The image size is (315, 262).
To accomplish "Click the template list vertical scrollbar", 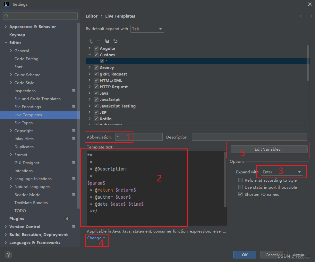I will pos(308,63).
